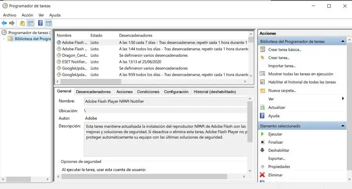Select the task with trigger 'A las 1:44 todos los días'

tap(152, 49)
